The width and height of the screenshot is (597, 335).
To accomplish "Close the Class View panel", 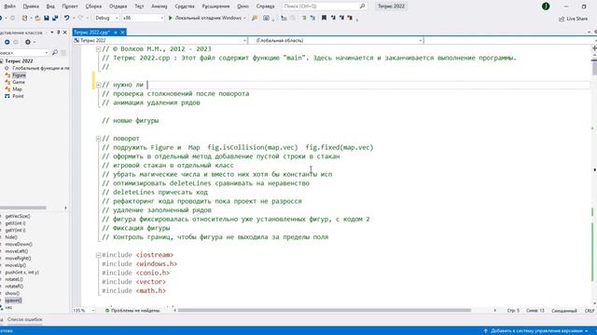I will tap(64, 33).
